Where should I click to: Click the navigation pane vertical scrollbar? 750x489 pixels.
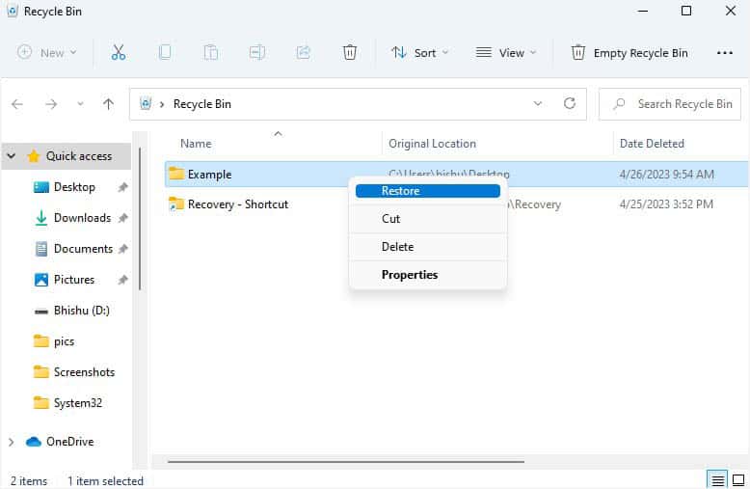click(140, 219)
